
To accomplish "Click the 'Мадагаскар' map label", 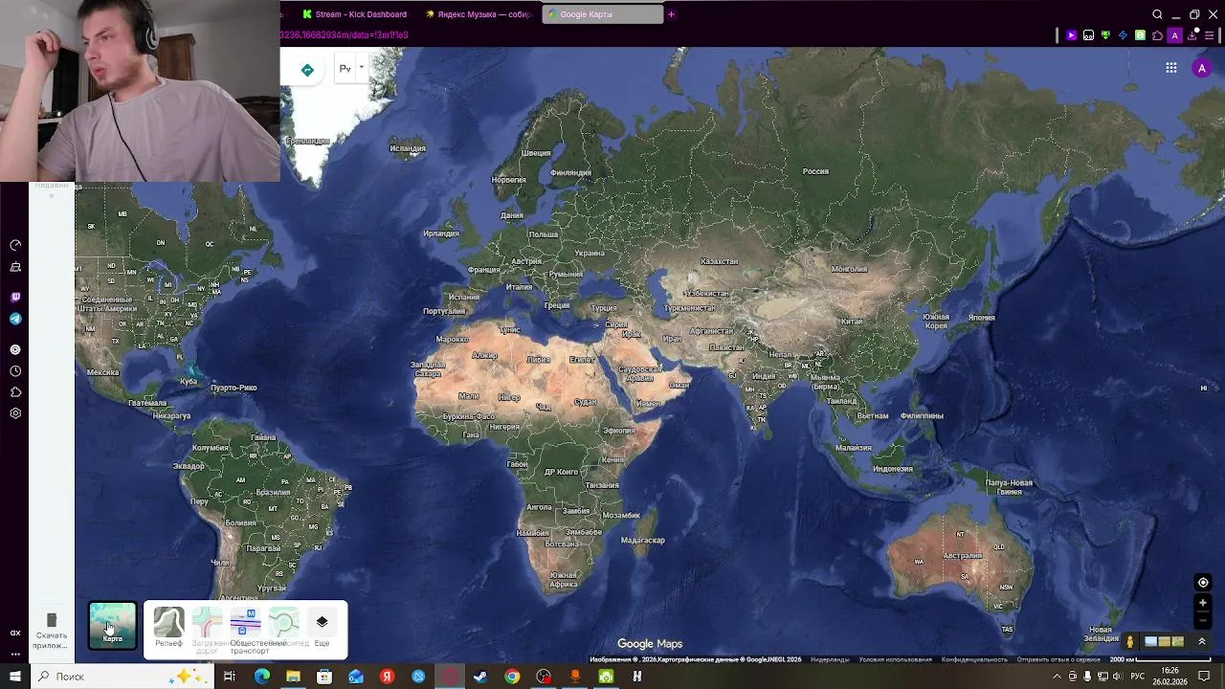I will pos(643,540).
